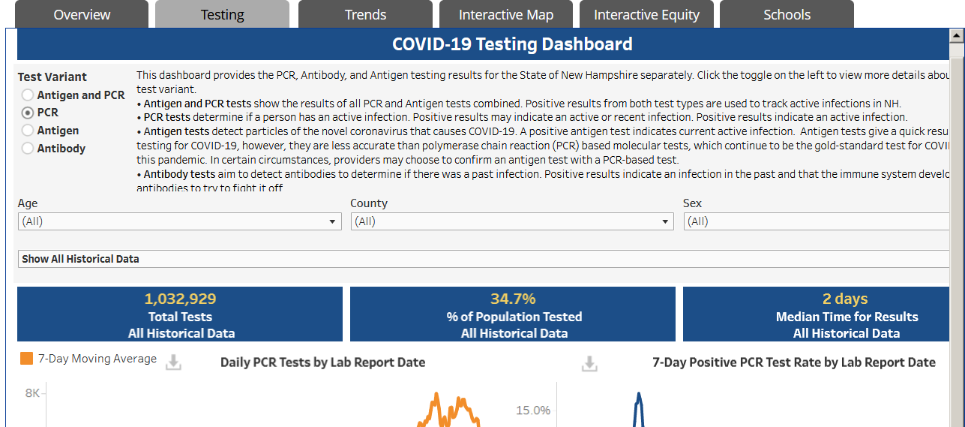Open the Interactive Equity tab
The width and height of the screenshot is (965, 427).
pyautogui.click(x=646, y=14)
